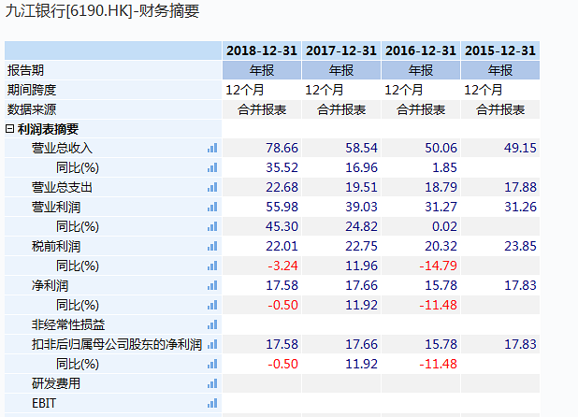Click the 49.15 revenue value

(x=520, y=148)
